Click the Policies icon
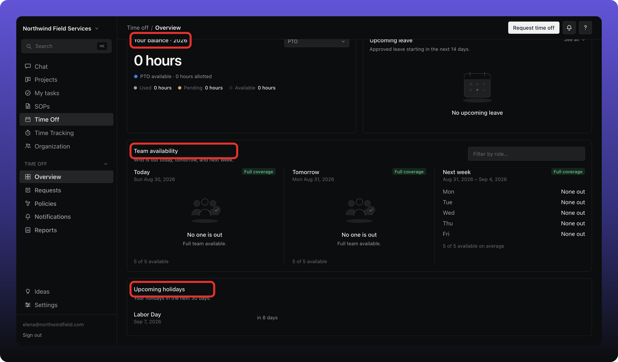This screenshot has width=618, height=362. click(x=28, y=203)
